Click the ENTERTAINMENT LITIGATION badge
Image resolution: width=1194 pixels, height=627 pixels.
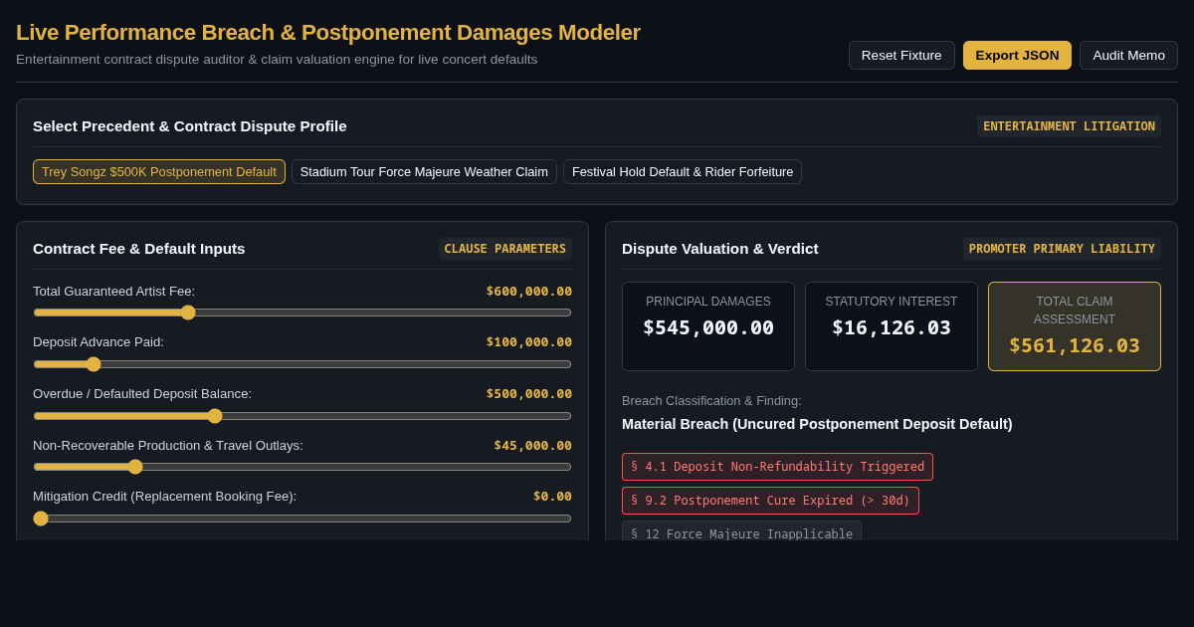pyautogui.click(x=1069, y=126)
